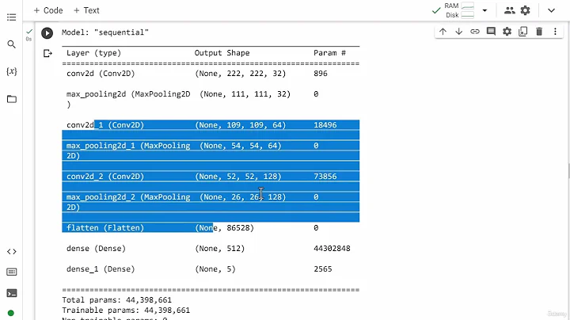Copy link to cell icon
Viewport: 570px width, 320px height.
point(475,32)
